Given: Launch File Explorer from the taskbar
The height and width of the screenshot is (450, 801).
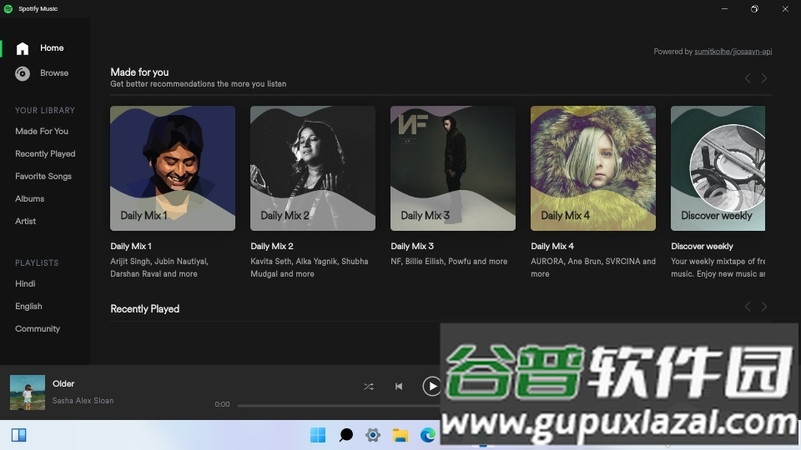Looking at the screenshot, I should click(400, 435).
